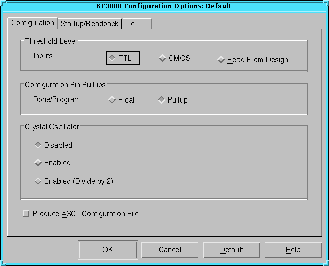Click the Done/Program: label text
This screenshot has height=266, width=329.
[54, 100]
